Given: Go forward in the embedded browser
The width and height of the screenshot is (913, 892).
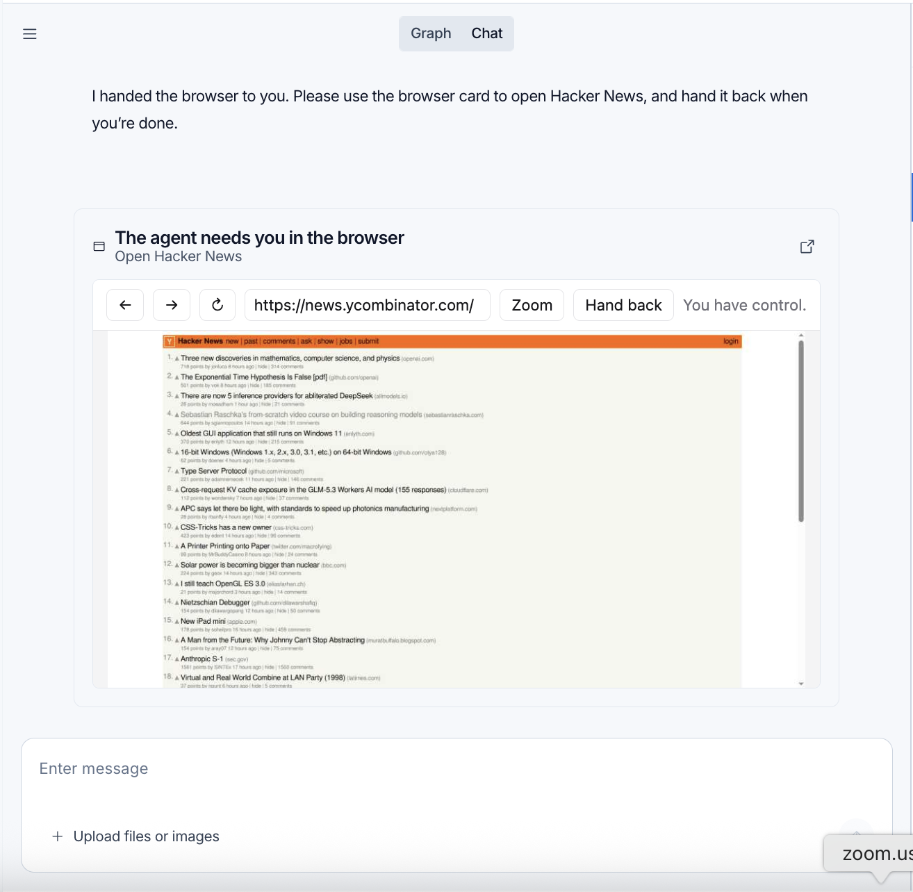Looking at the screenshot, I should pos(172,305).
